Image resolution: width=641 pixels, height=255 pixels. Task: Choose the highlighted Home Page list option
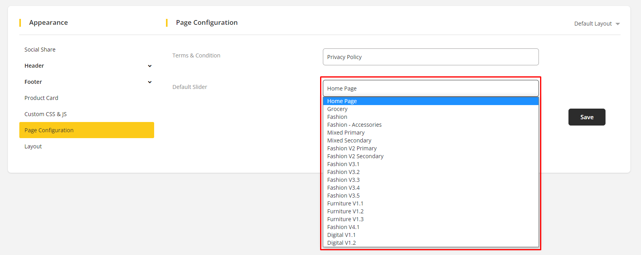pyautogui.click(x=342, y=101)
